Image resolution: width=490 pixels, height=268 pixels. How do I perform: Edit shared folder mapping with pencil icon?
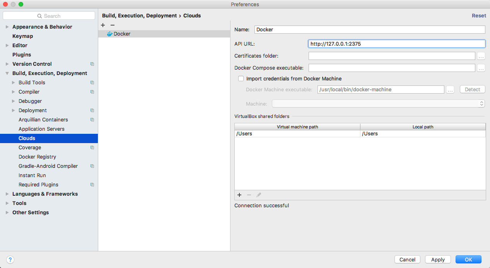click(259, 195)
